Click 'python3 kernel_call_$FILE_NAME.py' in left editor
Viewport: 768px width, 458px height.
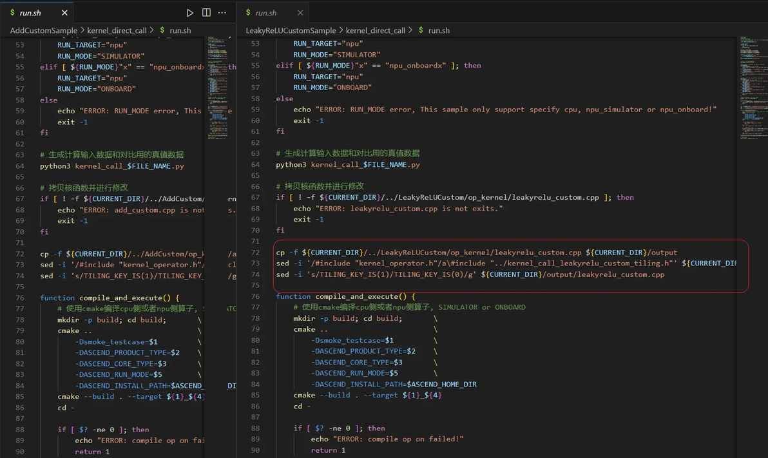pos(111,166)
